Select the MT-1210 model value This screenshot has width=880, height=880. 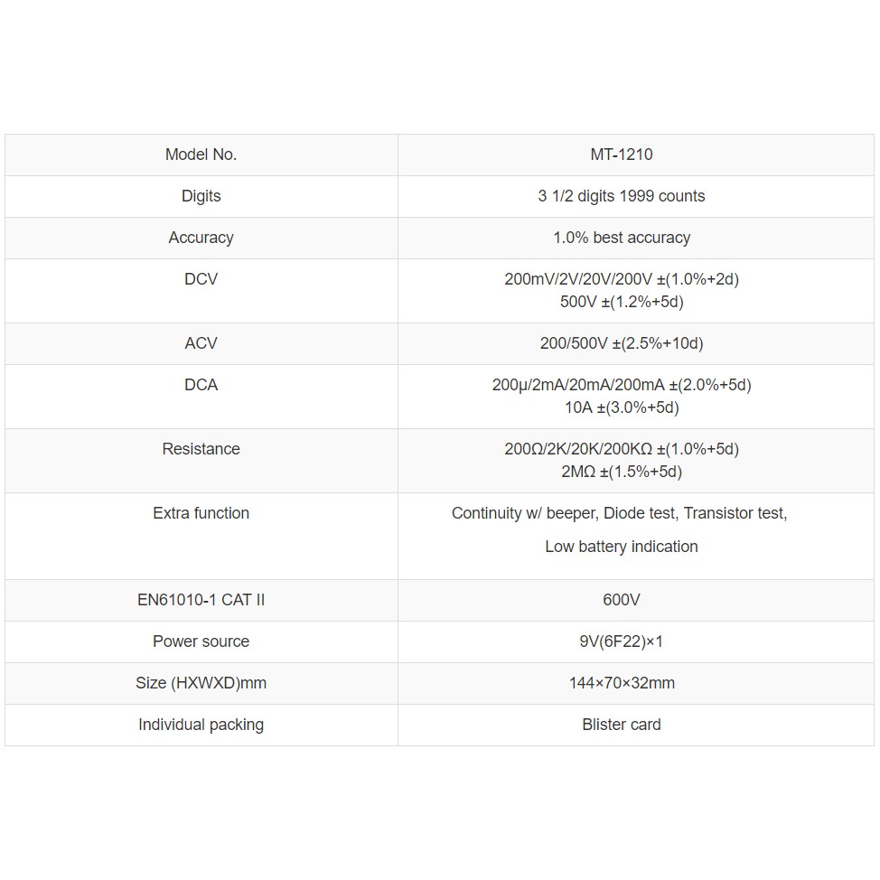point(622,154)
